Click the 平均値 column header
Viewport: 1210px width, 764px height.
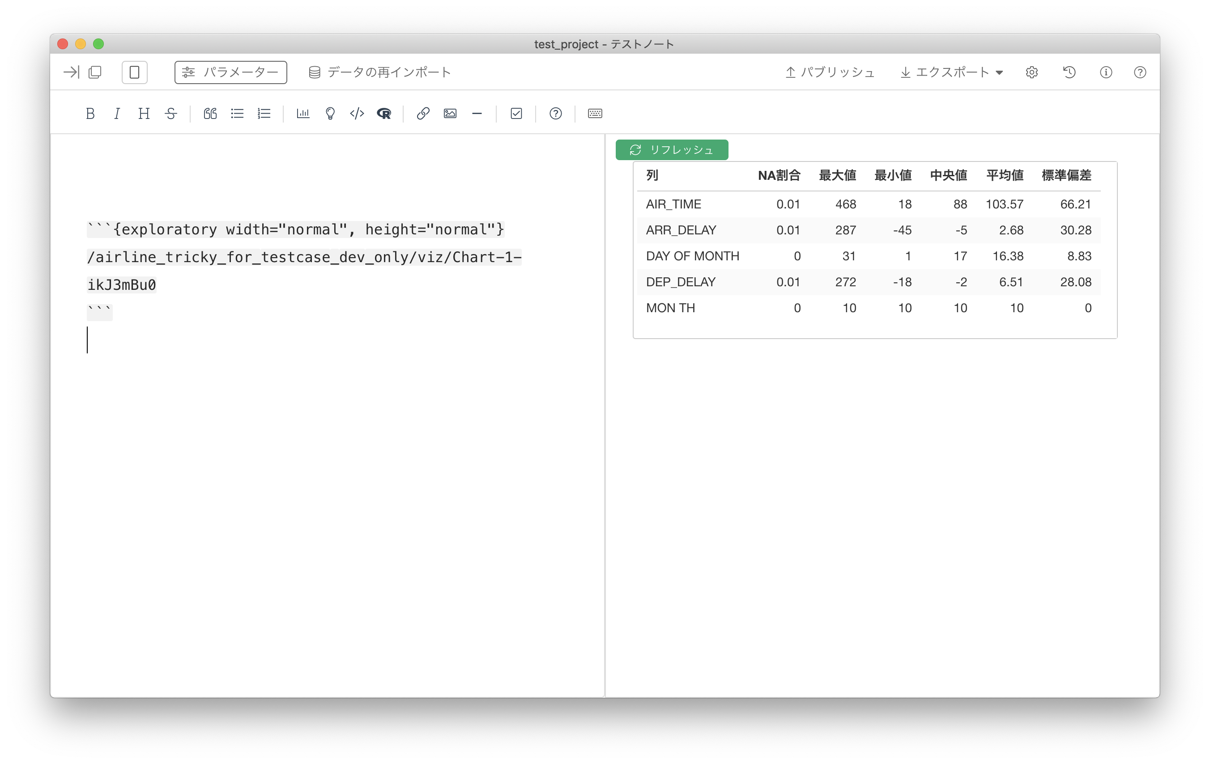coord(1005,175)
